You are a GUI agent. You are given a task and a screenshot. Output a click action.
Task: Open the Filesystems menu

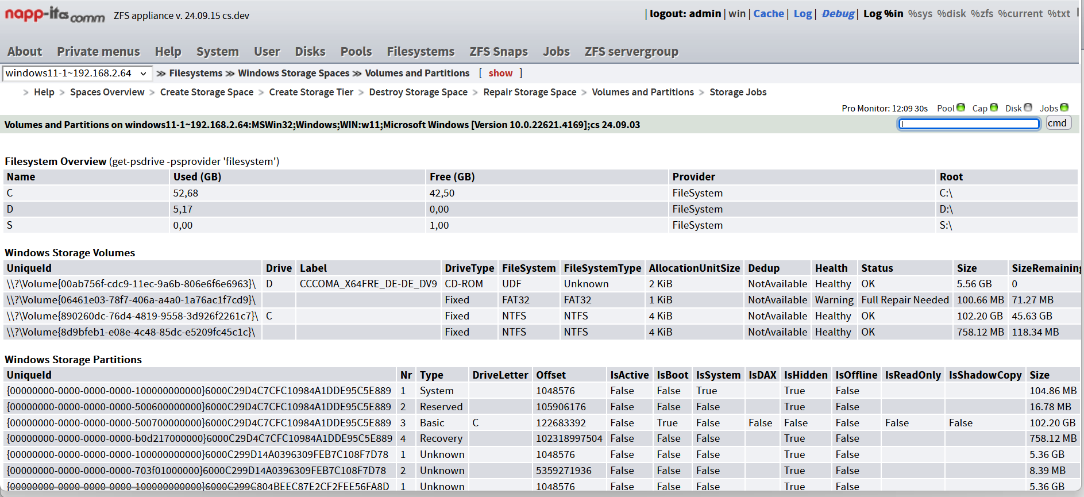(x=421, y=52)
